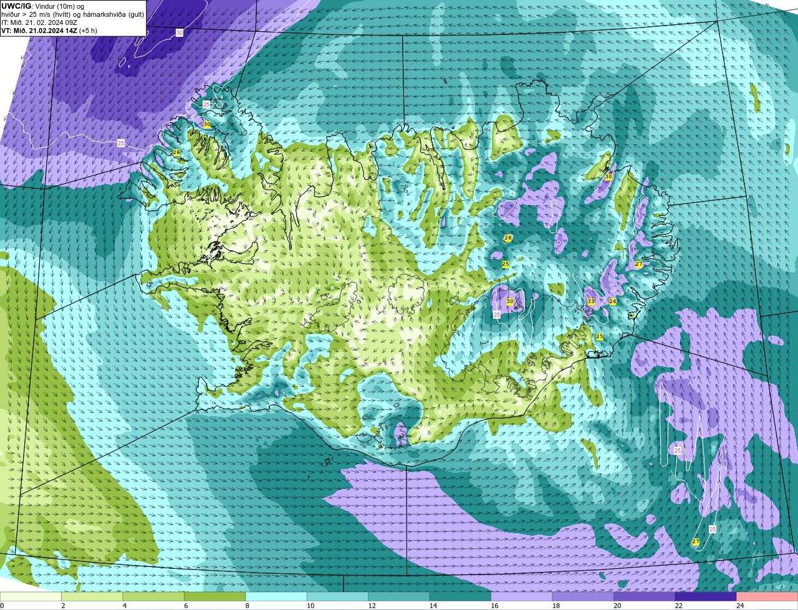Click the 2–4 m/s light green legend swatch

click(93, 597)
